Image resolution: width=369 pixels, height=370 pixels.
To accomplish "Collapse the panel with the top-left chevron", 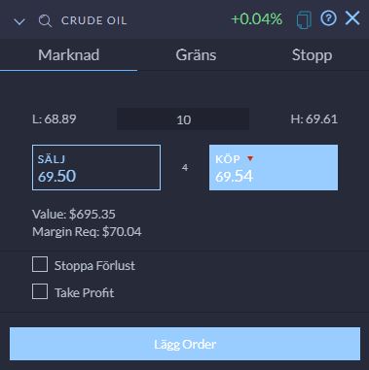I will click(x=19, y=22).
